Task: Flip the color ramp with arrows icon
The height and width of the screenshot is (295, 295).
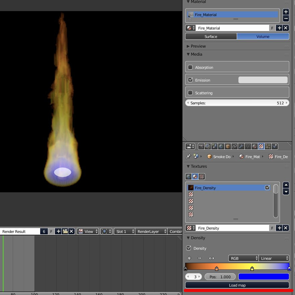Action: (212, 258)
